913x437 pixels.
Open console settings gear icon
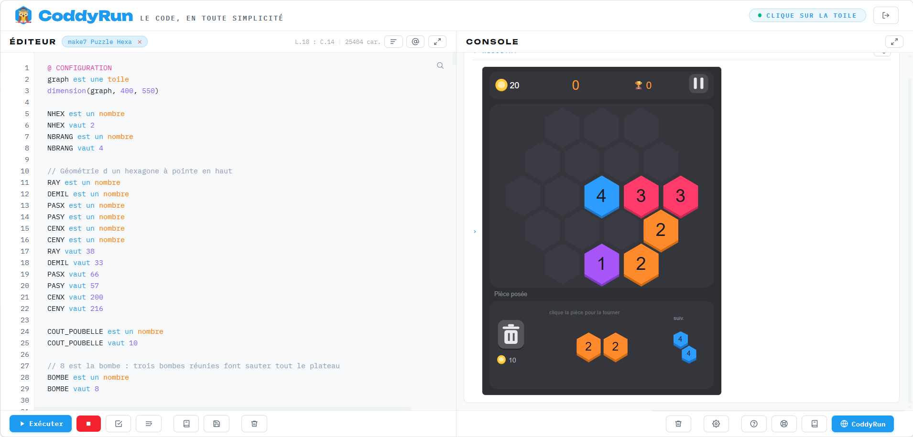click(716, 424)
